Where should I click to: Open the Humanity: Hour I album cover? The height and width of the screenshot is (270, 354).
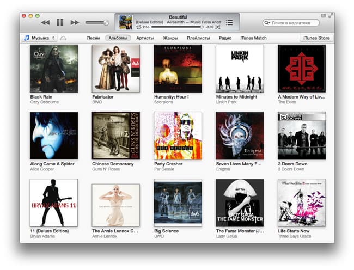click(178, 69)
